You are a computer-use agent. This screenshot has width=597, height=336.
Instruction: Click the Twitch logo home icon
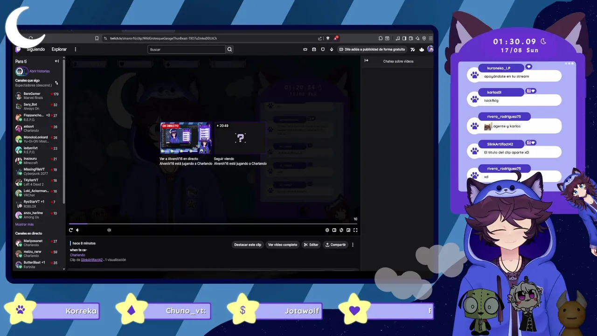point(18,49)
